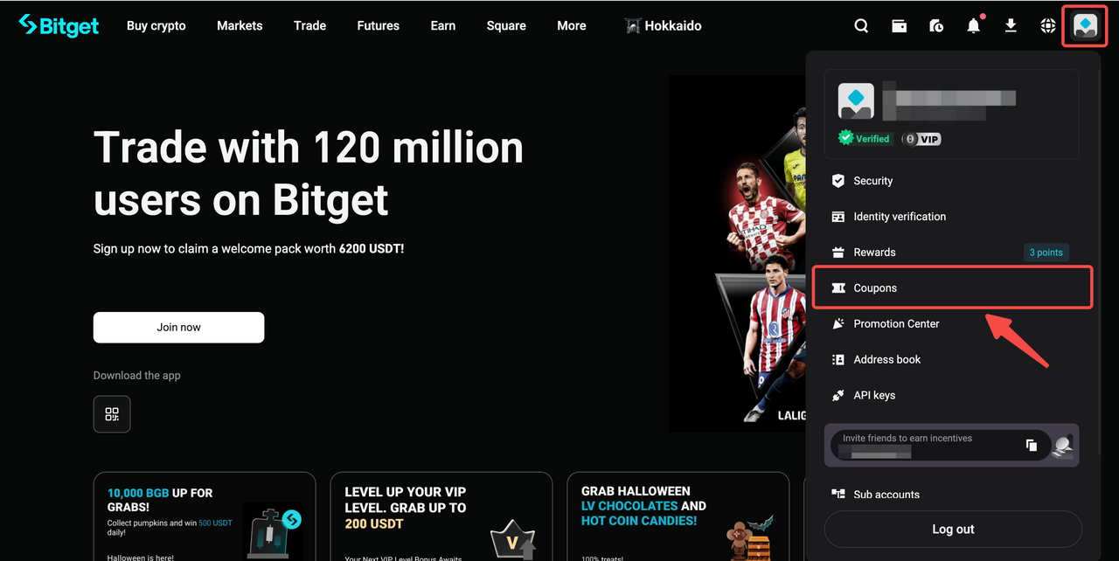1119x561 pixels.
Task: Click the Bitget logo
Action: 59,25
